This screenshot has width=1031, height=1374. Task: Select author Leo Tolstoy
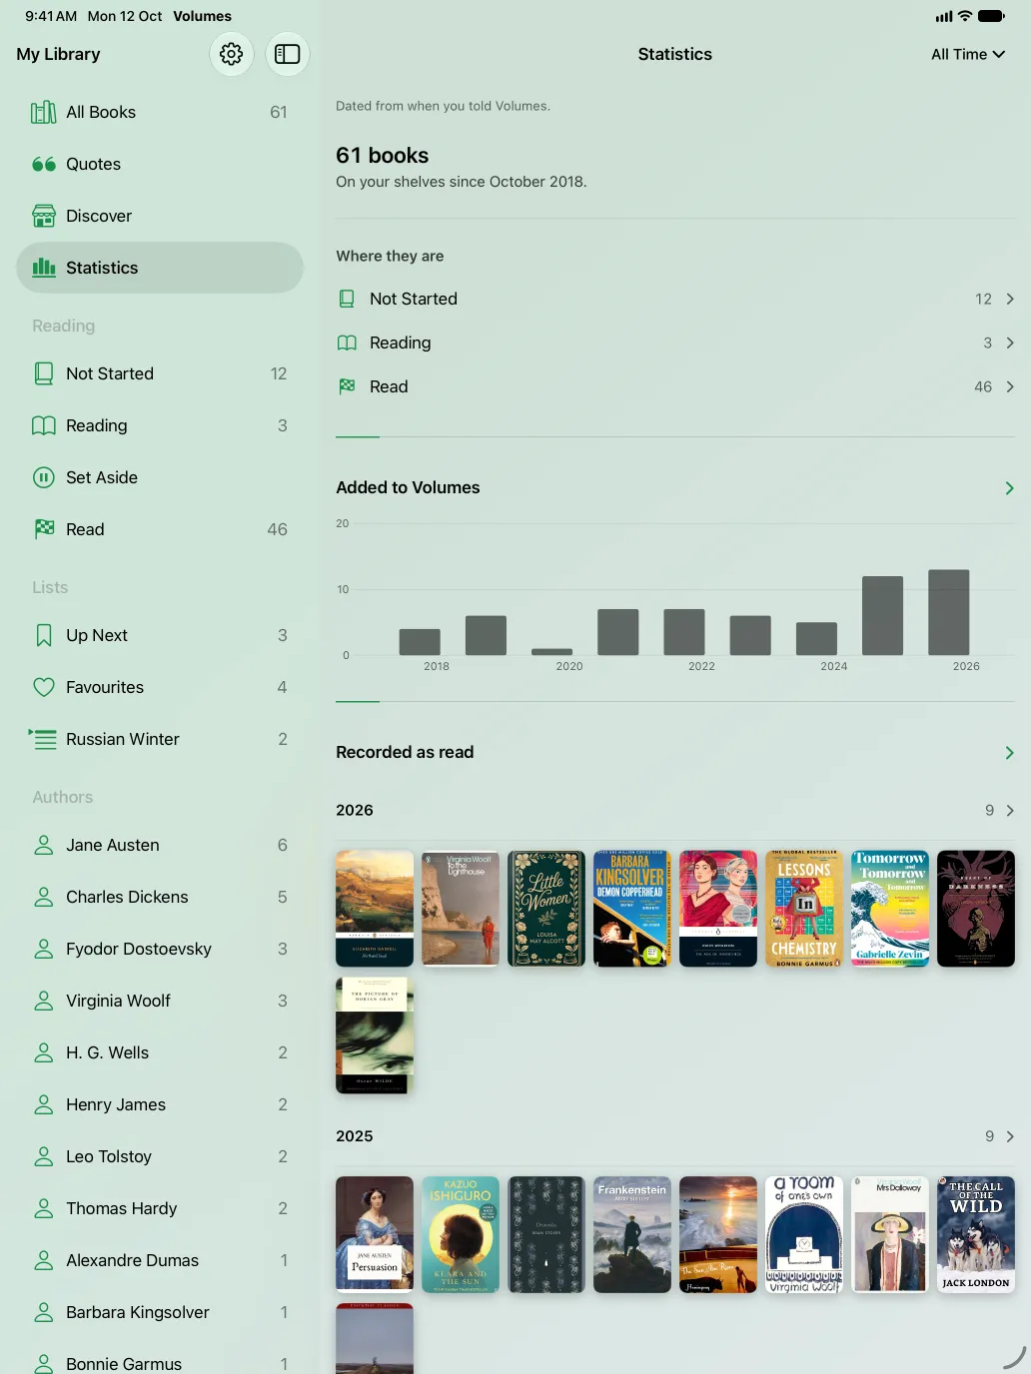tap(160, 1156)
